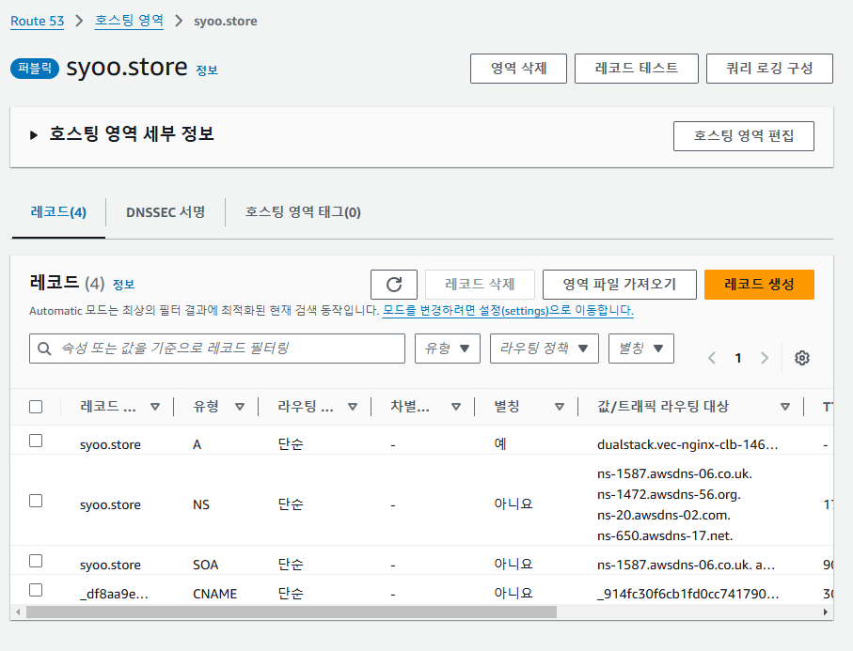Image resolution: width=853 pixels, height=651 pixels.
Task: Select the syoo.store SOA record checkbox
Action: coord(36,560)
